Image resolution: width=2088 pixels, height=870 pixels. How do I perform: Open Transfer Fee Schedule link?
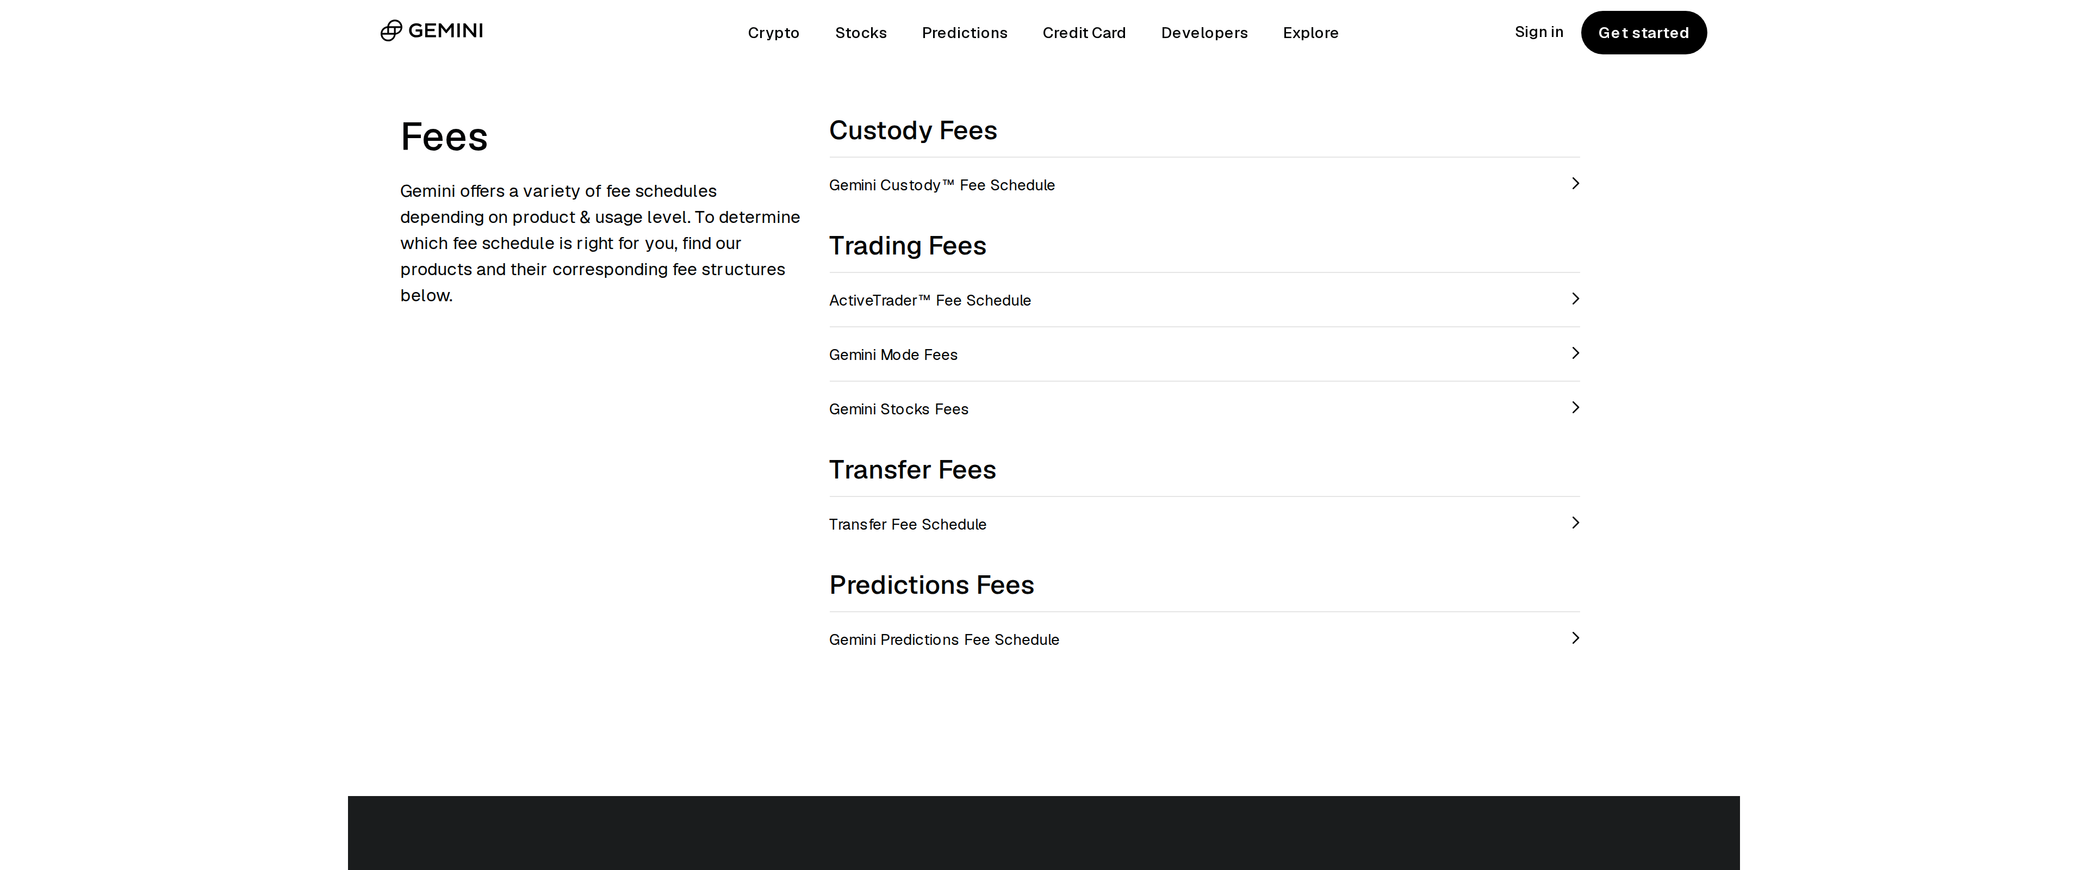pyautogui.click(x=1204, y=524)
